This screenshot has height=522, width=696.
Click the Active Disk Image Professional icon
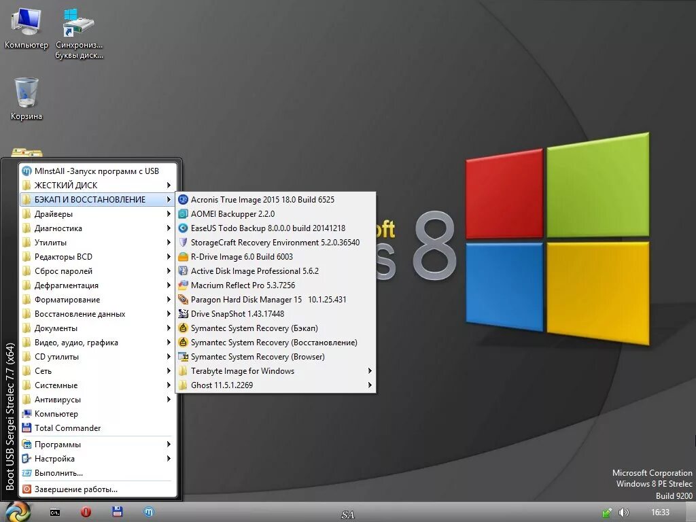183,271
